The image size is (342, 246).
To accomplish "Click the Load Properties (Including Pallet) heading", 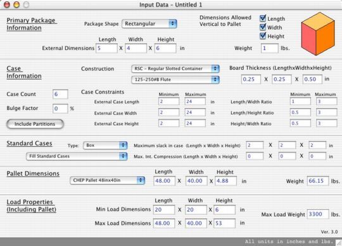I will [32, 206].
